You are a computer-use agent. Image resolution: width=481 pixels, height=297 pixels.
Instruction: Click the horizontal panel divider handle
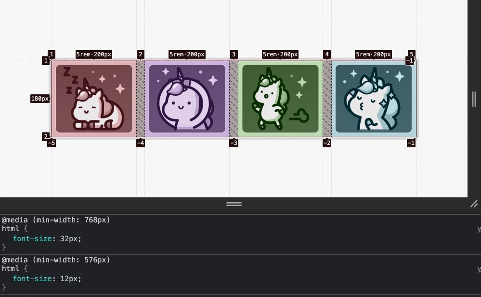click(x=234, y=204)
